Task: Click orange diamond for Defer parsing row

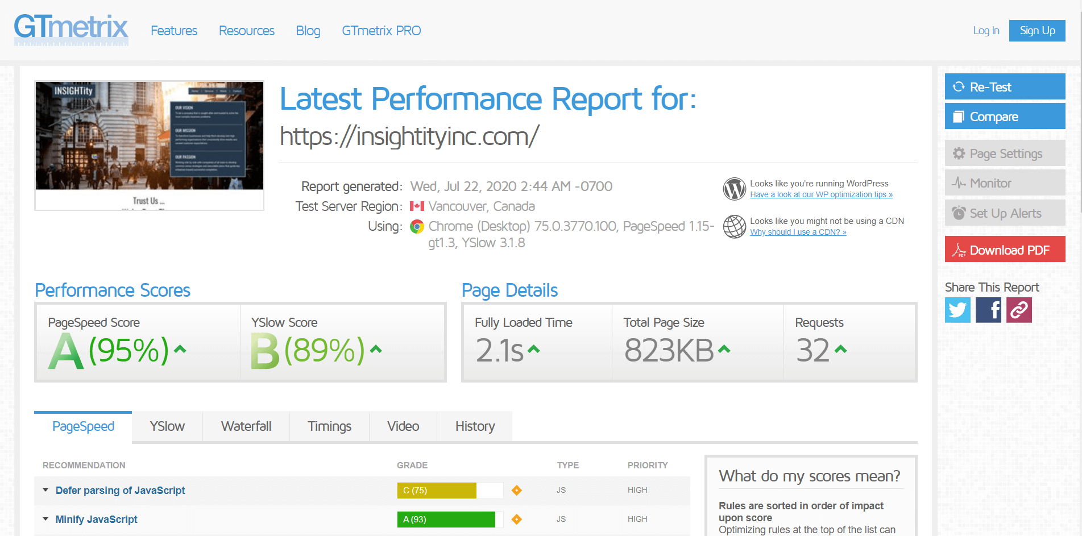Action: coord(516,490)
